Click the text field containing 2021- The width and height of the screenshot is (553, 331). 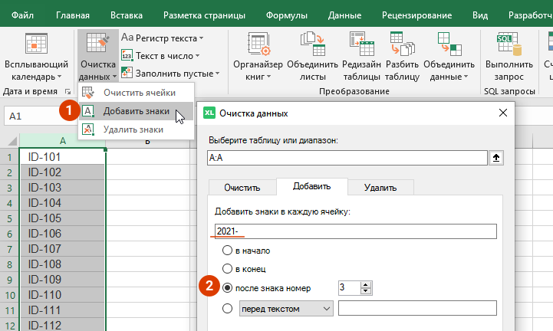point(355,231)
